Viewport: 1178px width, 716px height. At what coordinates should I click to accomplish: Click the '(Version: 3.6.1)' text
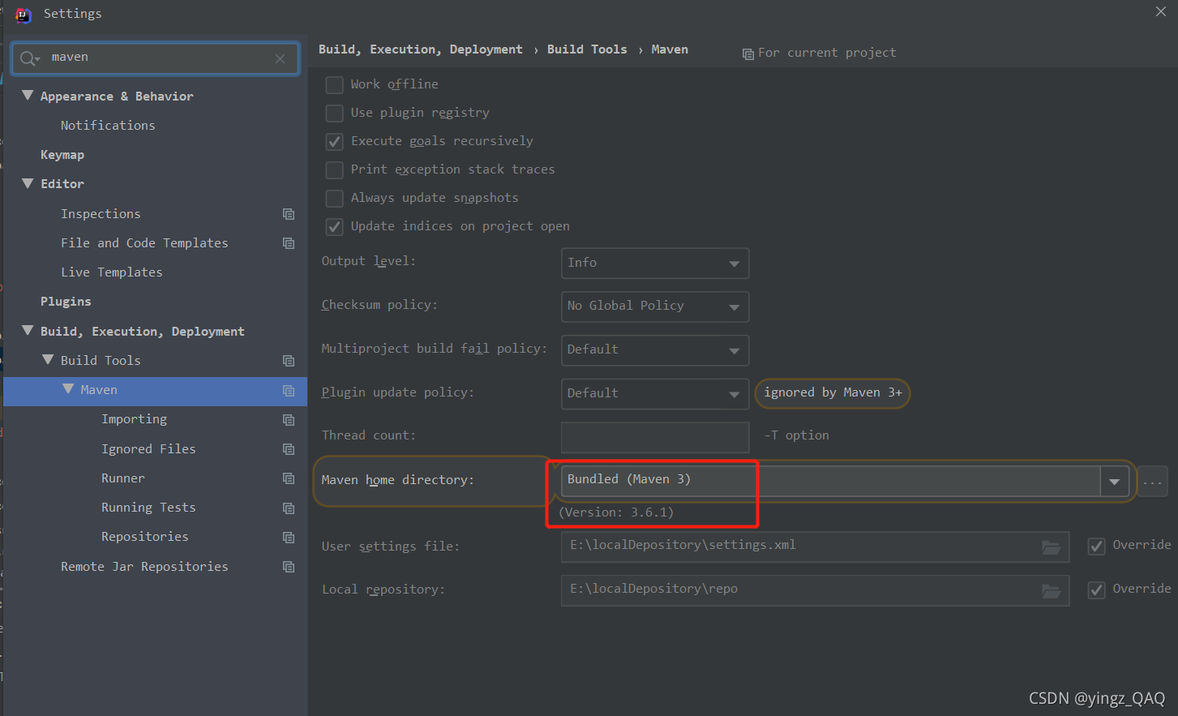tap(616, 512)
